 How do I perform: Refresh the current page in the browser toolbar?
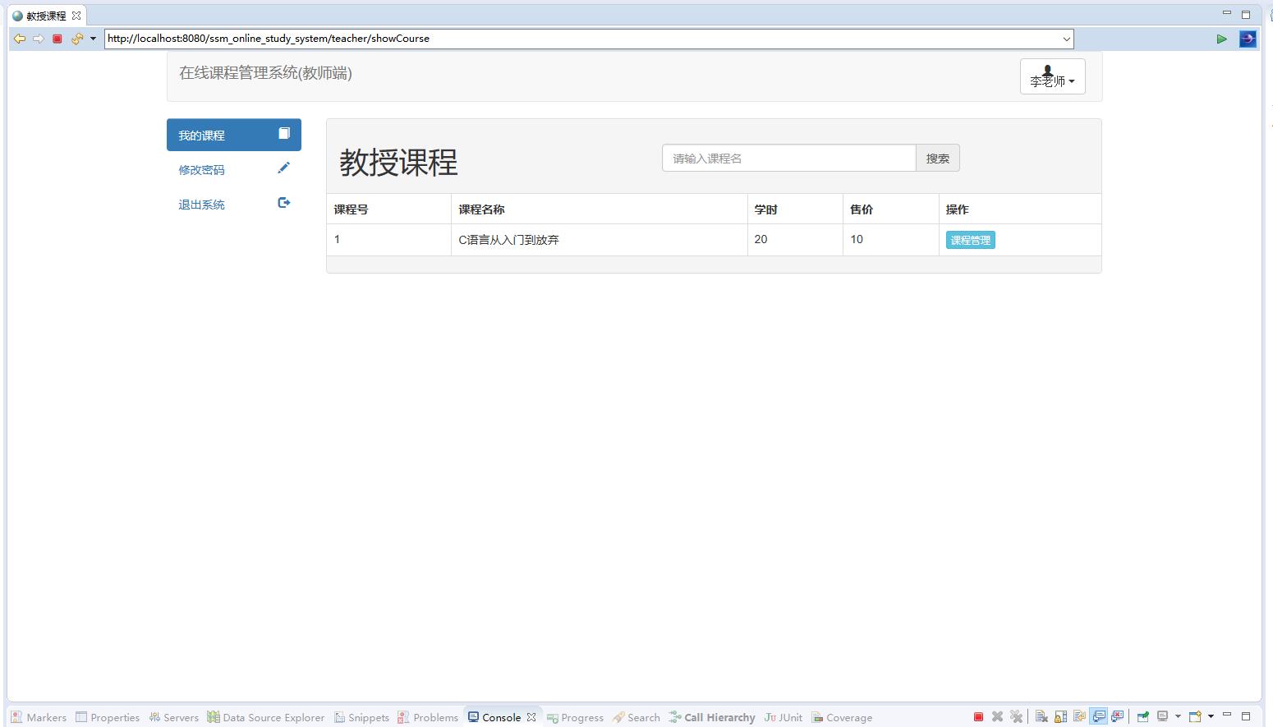click(x=76, y=39)
